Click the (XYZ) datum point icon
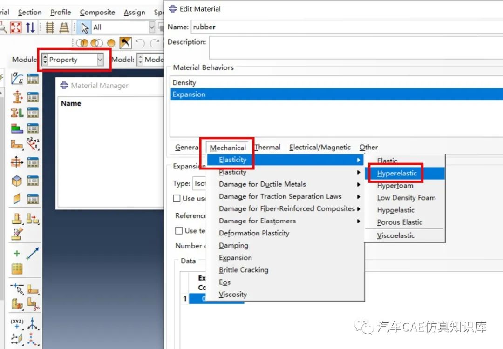This screenshot has width=503, height=349. click(17, 323)
